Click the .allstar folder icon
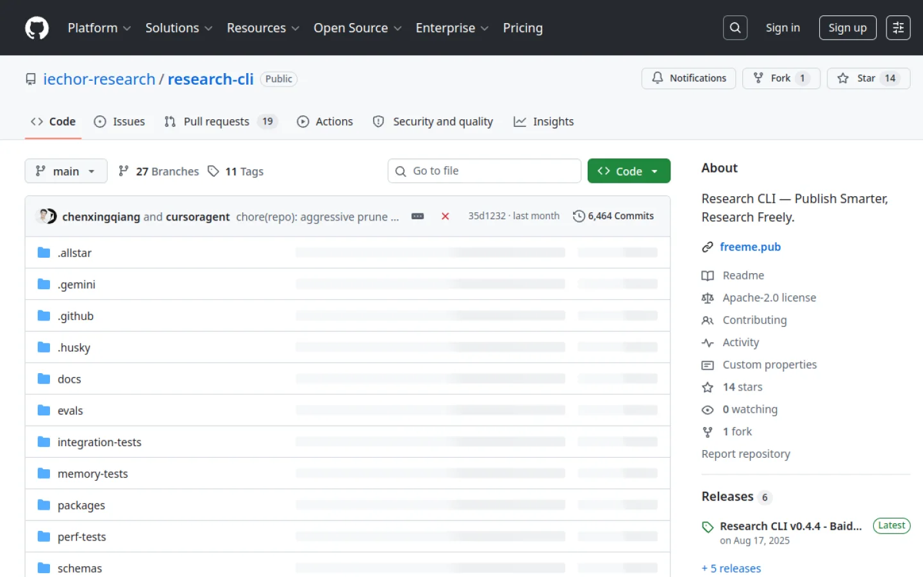The height and width of the screenshot is (577, 923). 44,253
